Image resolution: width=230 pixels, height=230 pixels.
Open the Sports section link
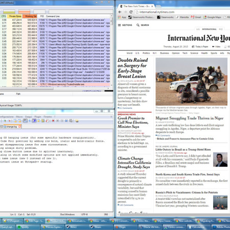[214, 53]
